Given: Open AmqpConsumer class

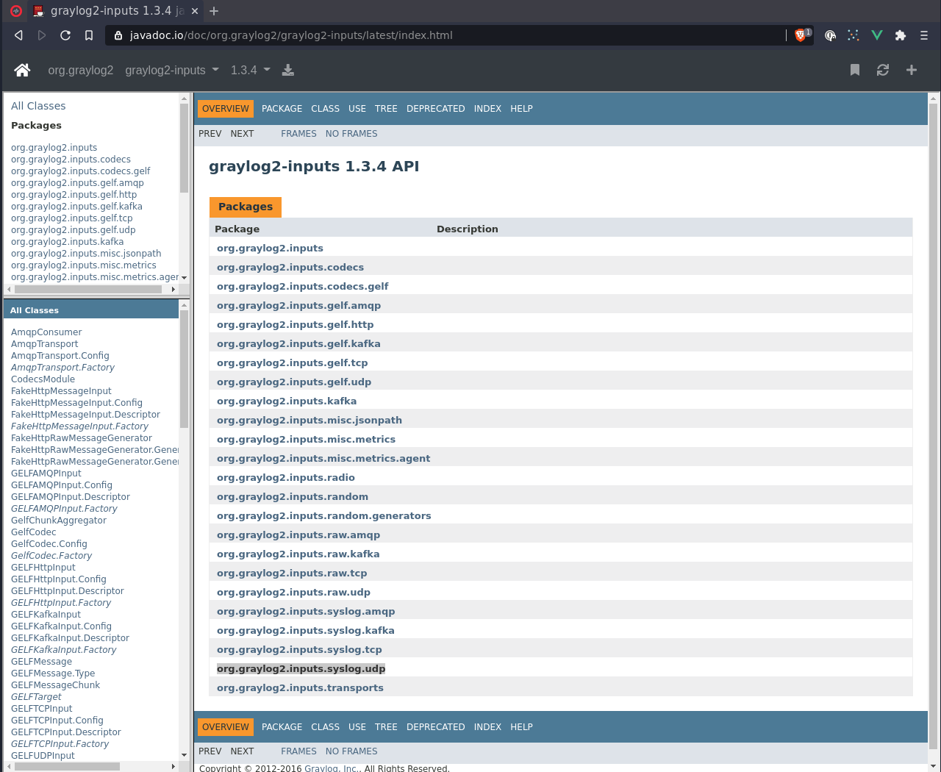Looking at the screenshot, I should point(46,332).
